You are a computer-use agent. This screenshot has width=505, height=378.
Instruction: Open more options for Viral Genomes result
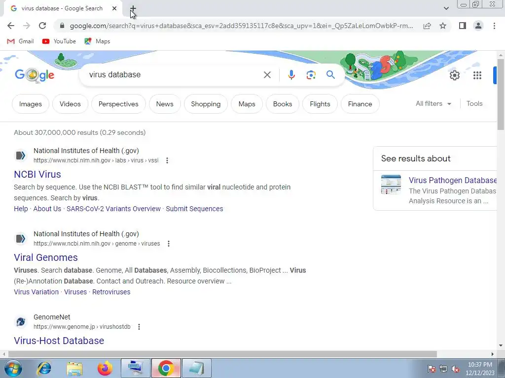[x=169, y=243]
